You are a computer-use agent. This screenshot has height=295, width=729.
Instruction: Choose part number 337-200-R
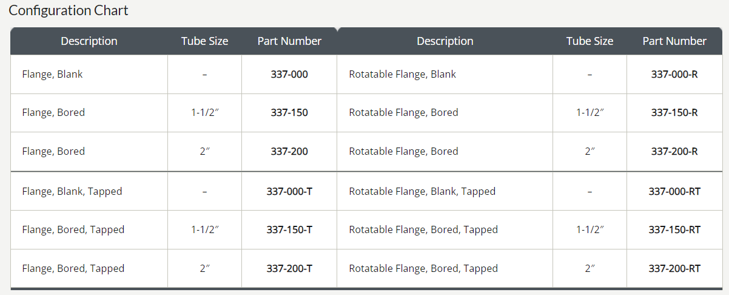[674, 151]
